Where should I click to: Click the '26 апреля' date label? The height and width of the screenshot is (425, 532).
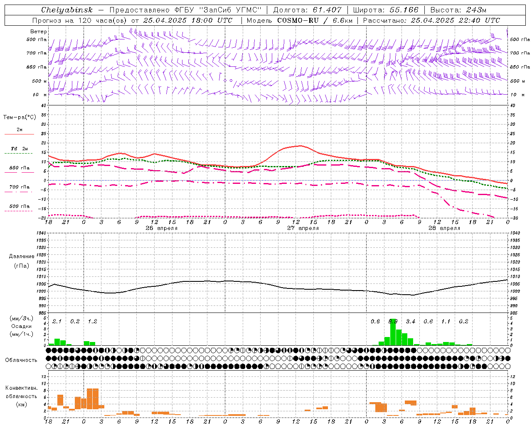click(x=161, y=228)
